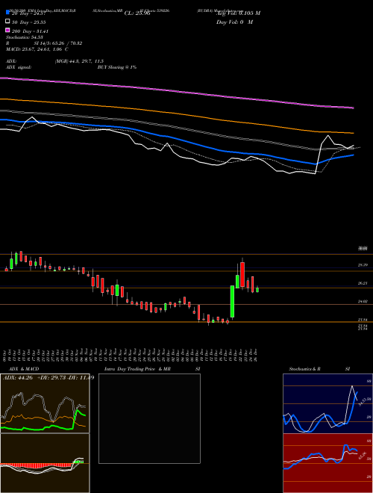The image size is (373, 493).
Task: Click the white 50 Day legend swatch
Action: 7,22
